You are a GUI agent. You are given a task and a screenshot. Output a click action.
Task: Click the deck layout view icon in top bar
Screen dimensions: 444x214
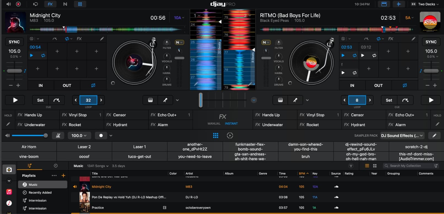[384, 4]
